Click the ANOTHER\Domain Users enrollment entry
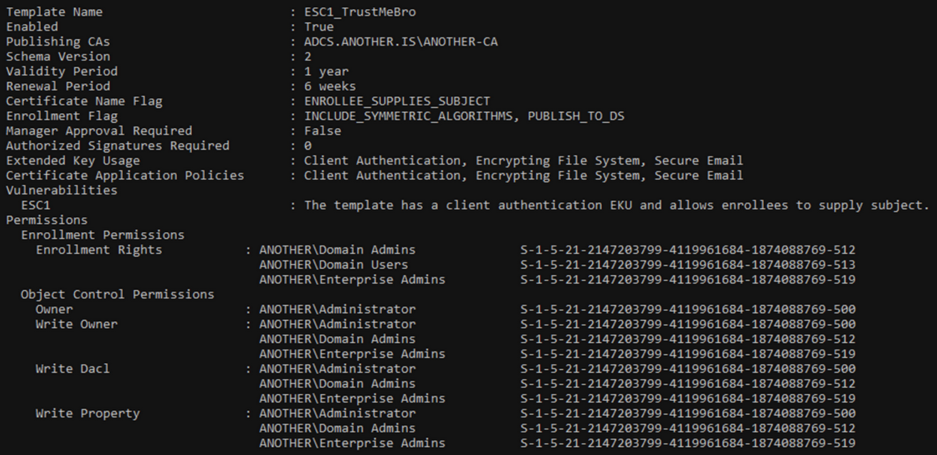 pos(334,265)
